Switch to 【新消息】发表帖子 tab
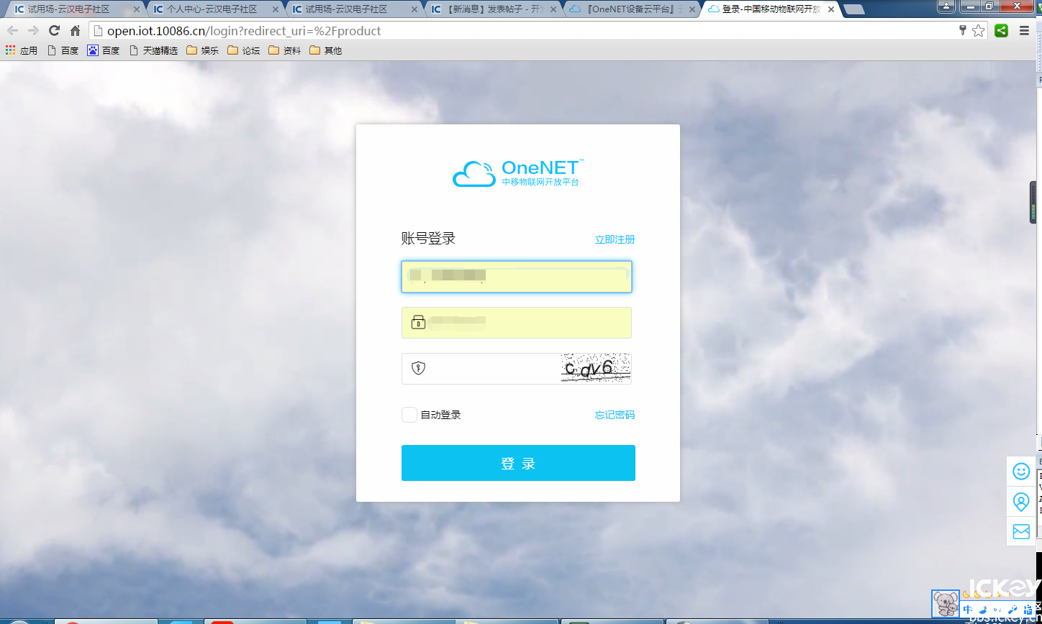This screenshot has height=624, width=1042. [x=491, y=9]
